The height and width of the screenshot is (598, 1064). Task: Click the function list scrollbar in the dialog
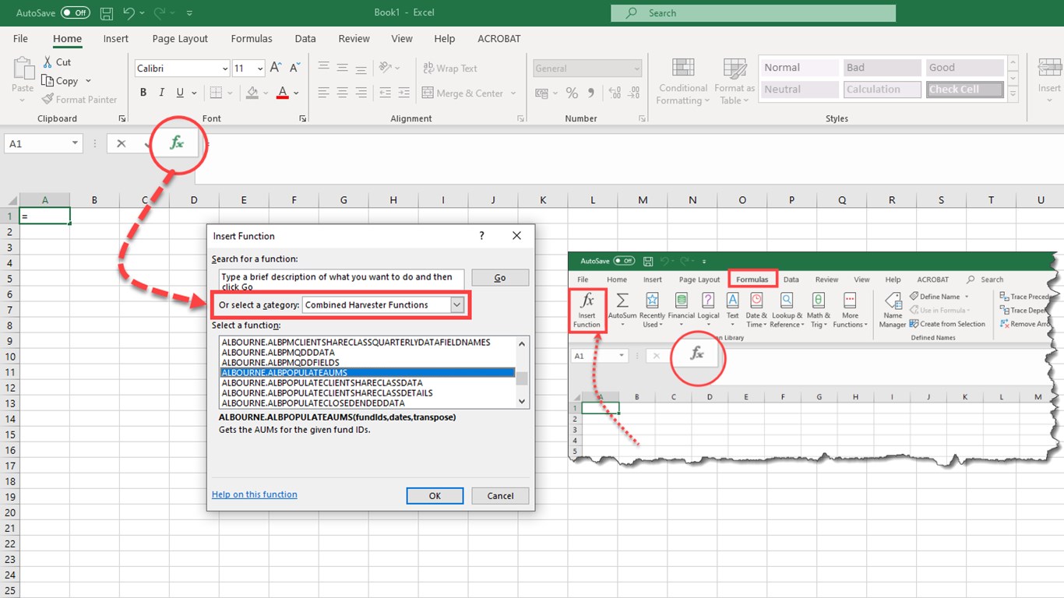(522, 373)
